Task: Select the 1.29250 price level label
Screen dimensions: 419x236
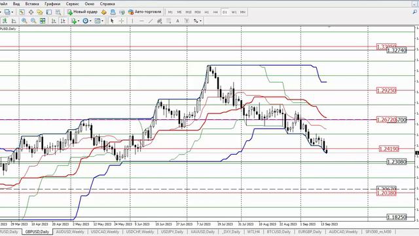Action: tap(386, 90)
